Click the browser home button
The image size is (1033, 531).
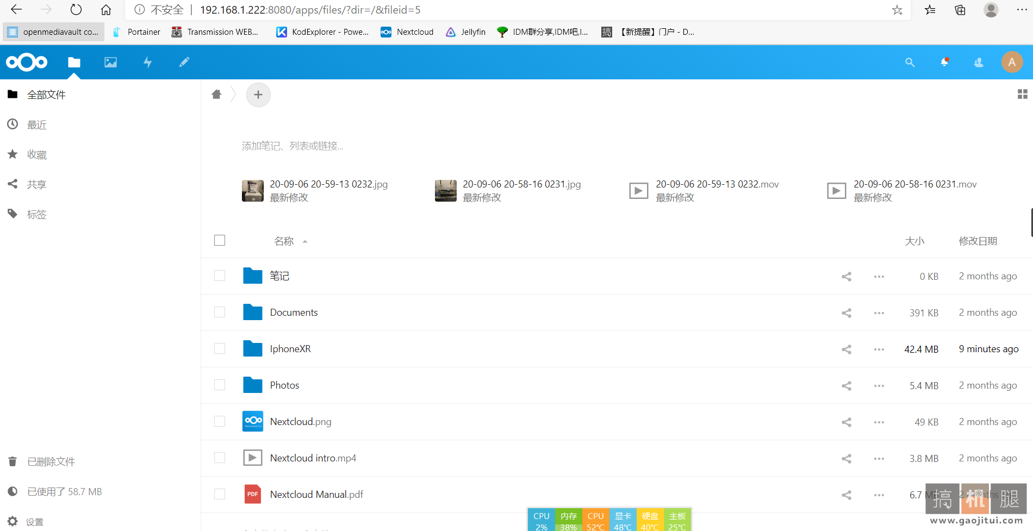tap(106, 10)
